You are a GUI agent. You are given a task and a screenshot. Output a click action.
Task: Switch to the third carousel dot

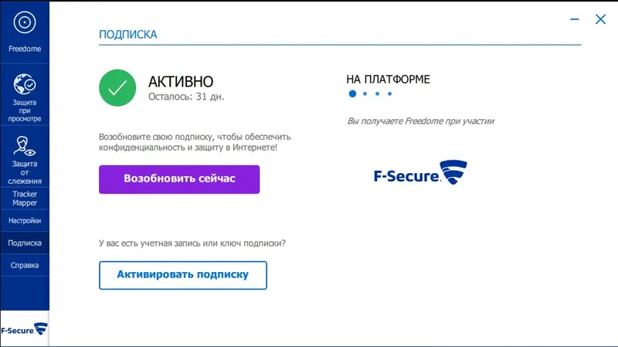coord(378,94)
